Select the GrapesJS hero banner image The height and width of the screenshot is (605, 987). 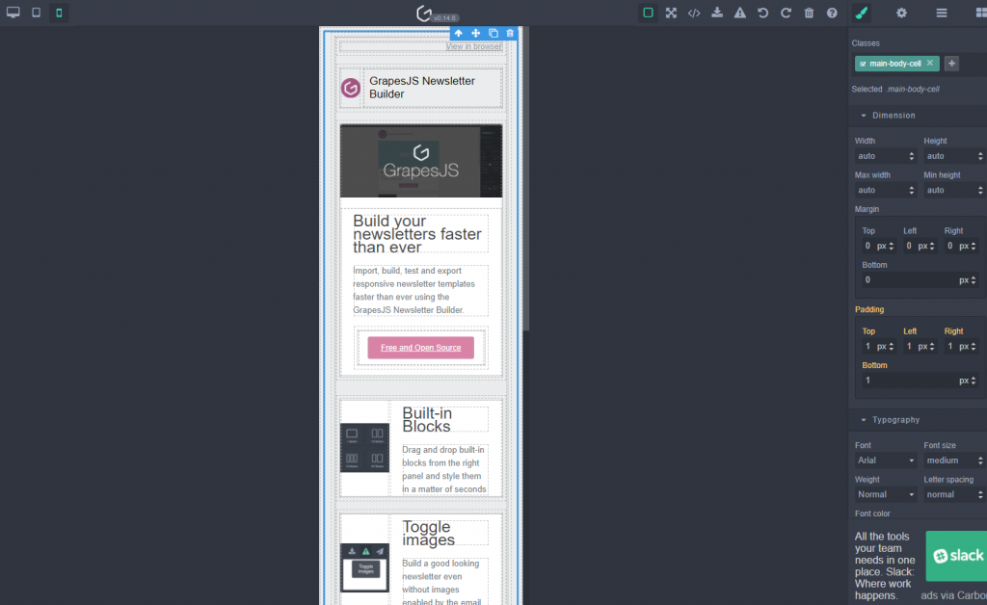[421, 161]
